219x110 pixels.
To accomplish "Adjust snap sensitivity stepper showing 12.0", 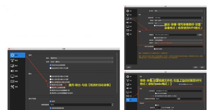I will point(112,105).
